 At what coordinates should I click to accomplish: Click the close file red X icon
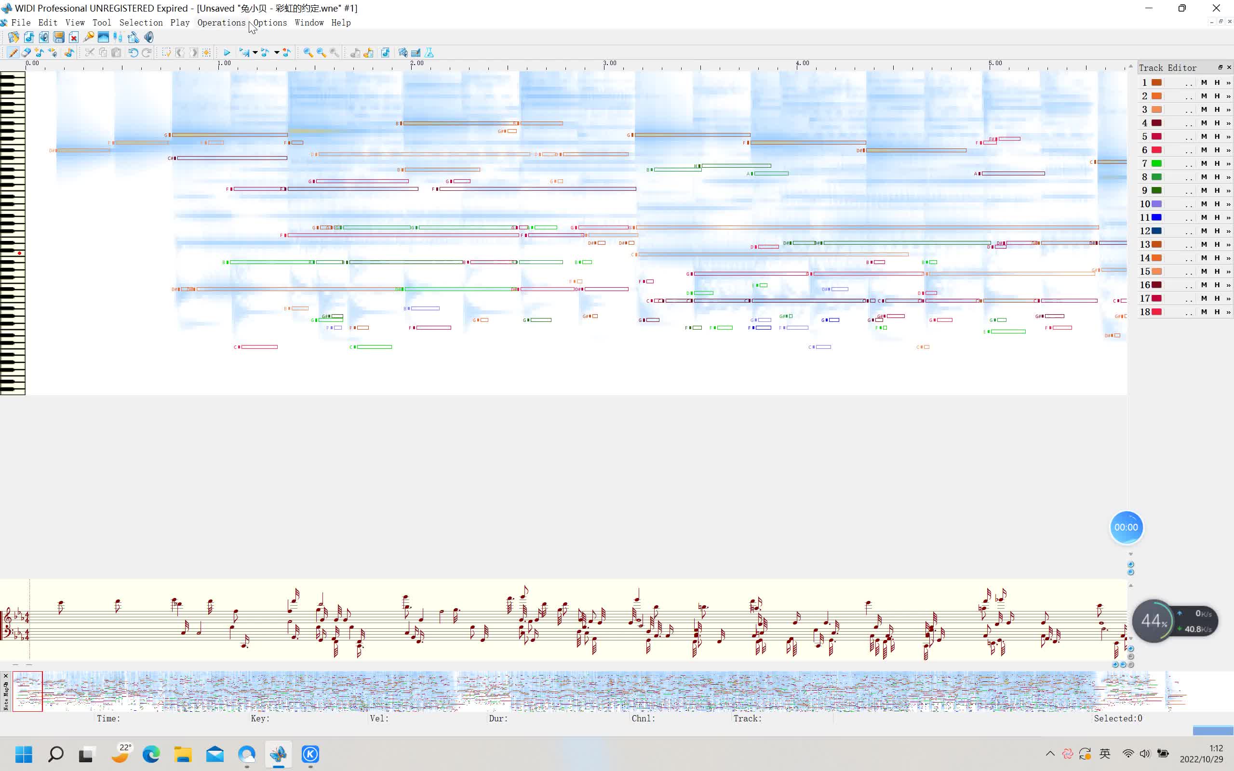click(73, 37)
